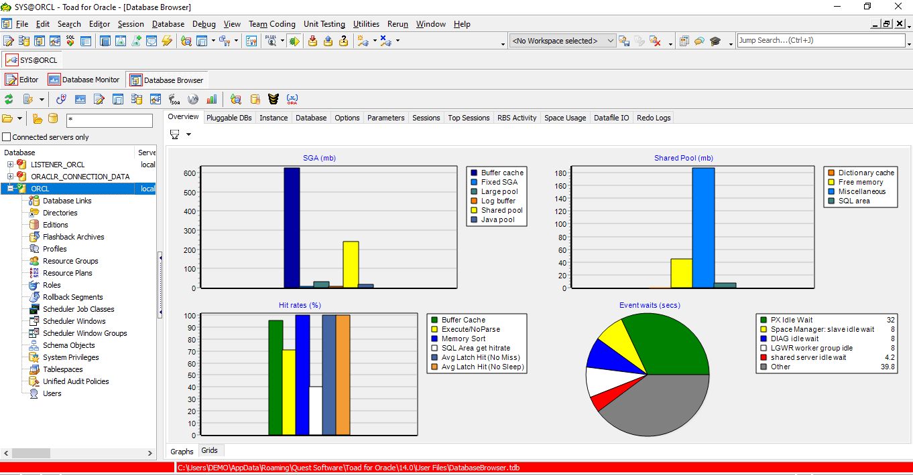The height and width of the screenshot is (475, 913).
Task: Click PX Idle Wait green legend swatch
Action: (x=764, y=320)
